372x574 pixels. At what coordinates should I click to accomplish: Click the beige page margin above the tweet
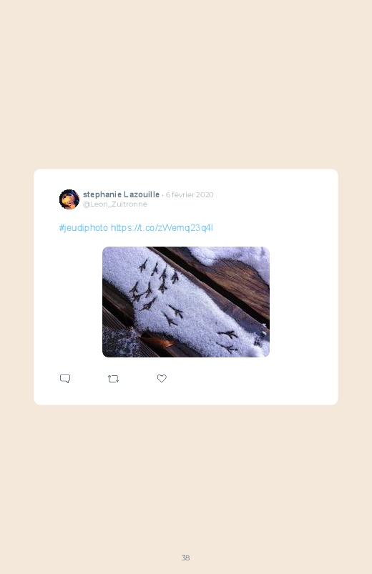point(186,84)
